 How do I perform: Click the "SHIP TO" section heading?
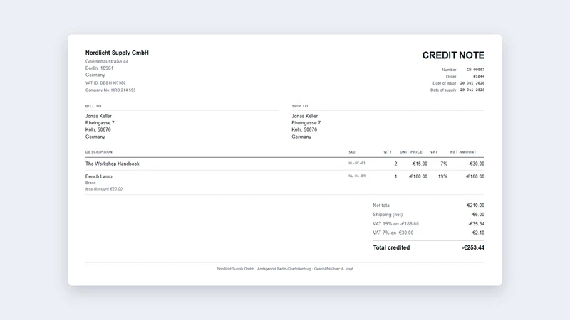pos(299,106)
